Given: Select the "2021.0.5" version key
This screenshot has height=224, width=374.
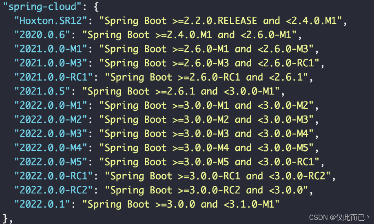Looking at the screenshot, I should tap(42, 91).
